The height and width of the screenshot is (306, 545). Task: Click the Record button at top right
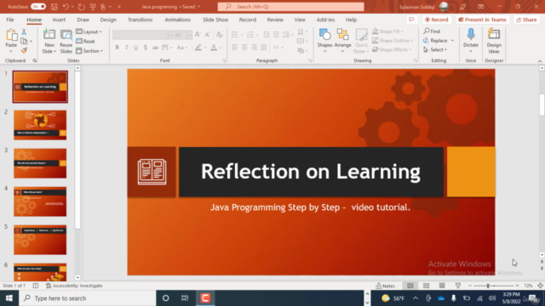437,20
